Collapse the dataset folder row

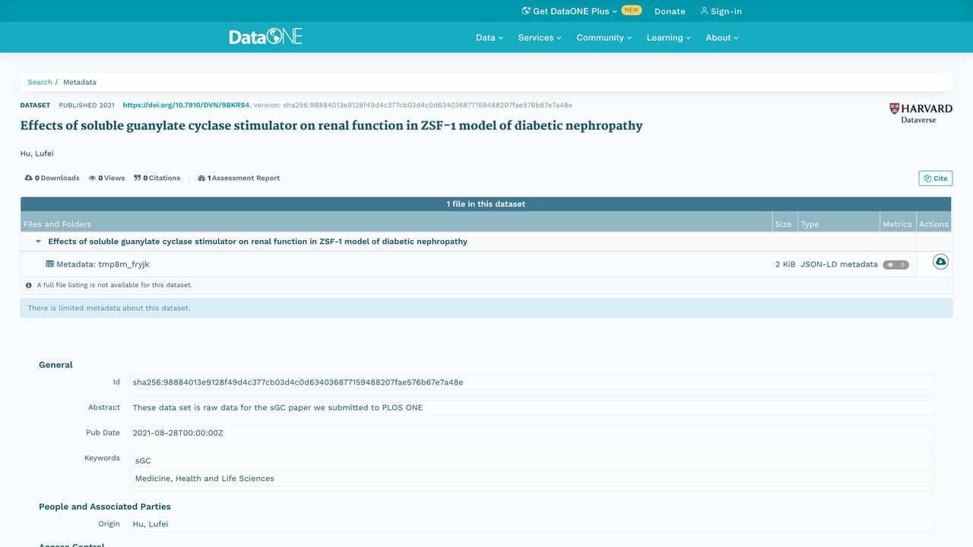point(38,242)
